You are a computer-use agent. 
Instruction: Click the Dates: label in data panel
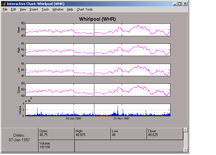click(x=19, y=135)
